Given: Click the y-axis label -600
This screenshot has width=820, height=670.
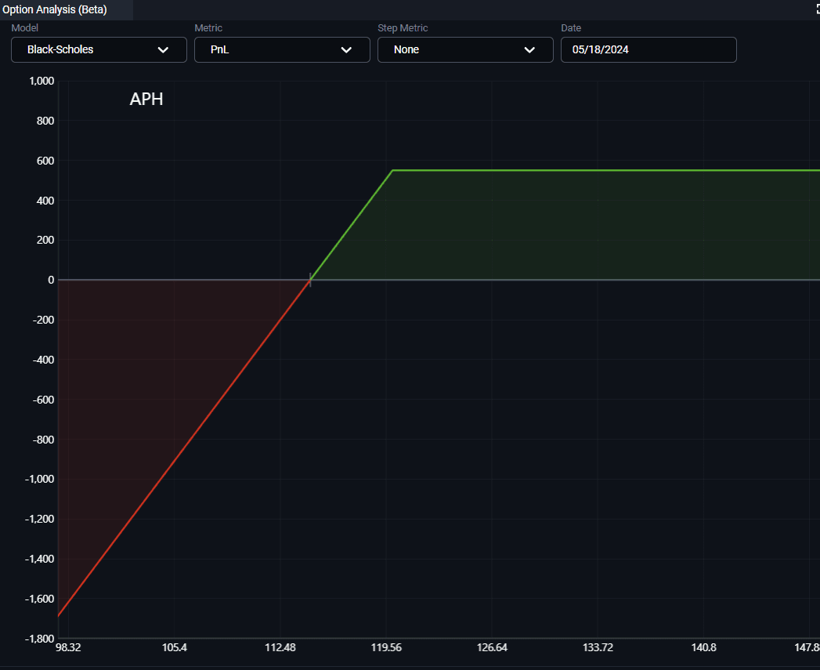Looking at the screenshot, I should tap(43, 400).
